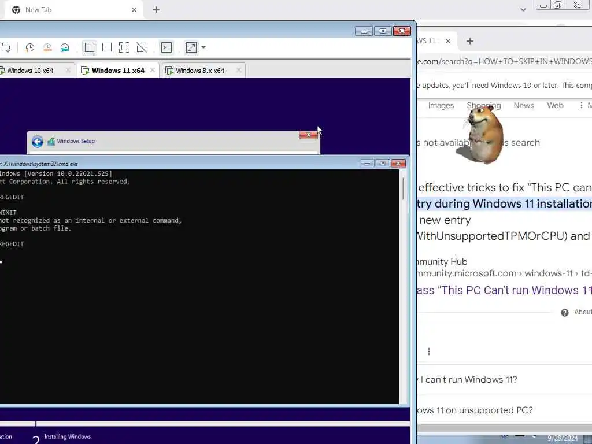Click the taskbar date 9/28/2024
This screenshot has width=592, height=444.
[x=562, y=438]
